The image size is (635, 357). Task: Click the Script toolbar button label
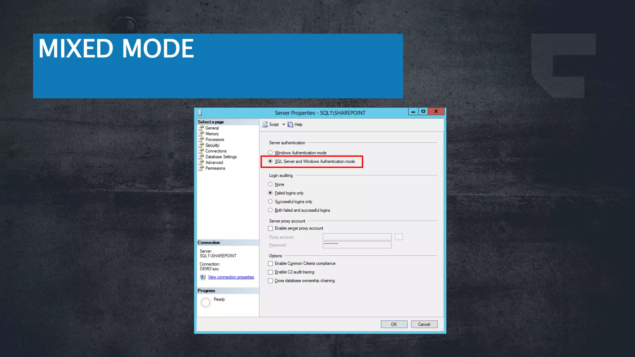[x=274, y=124]
